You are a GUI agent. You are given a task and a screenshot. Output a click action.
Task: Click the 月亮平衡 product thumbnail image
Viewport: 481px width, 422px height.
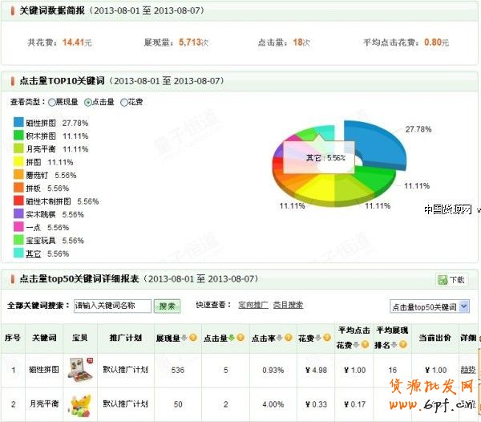tap(82, 404)
